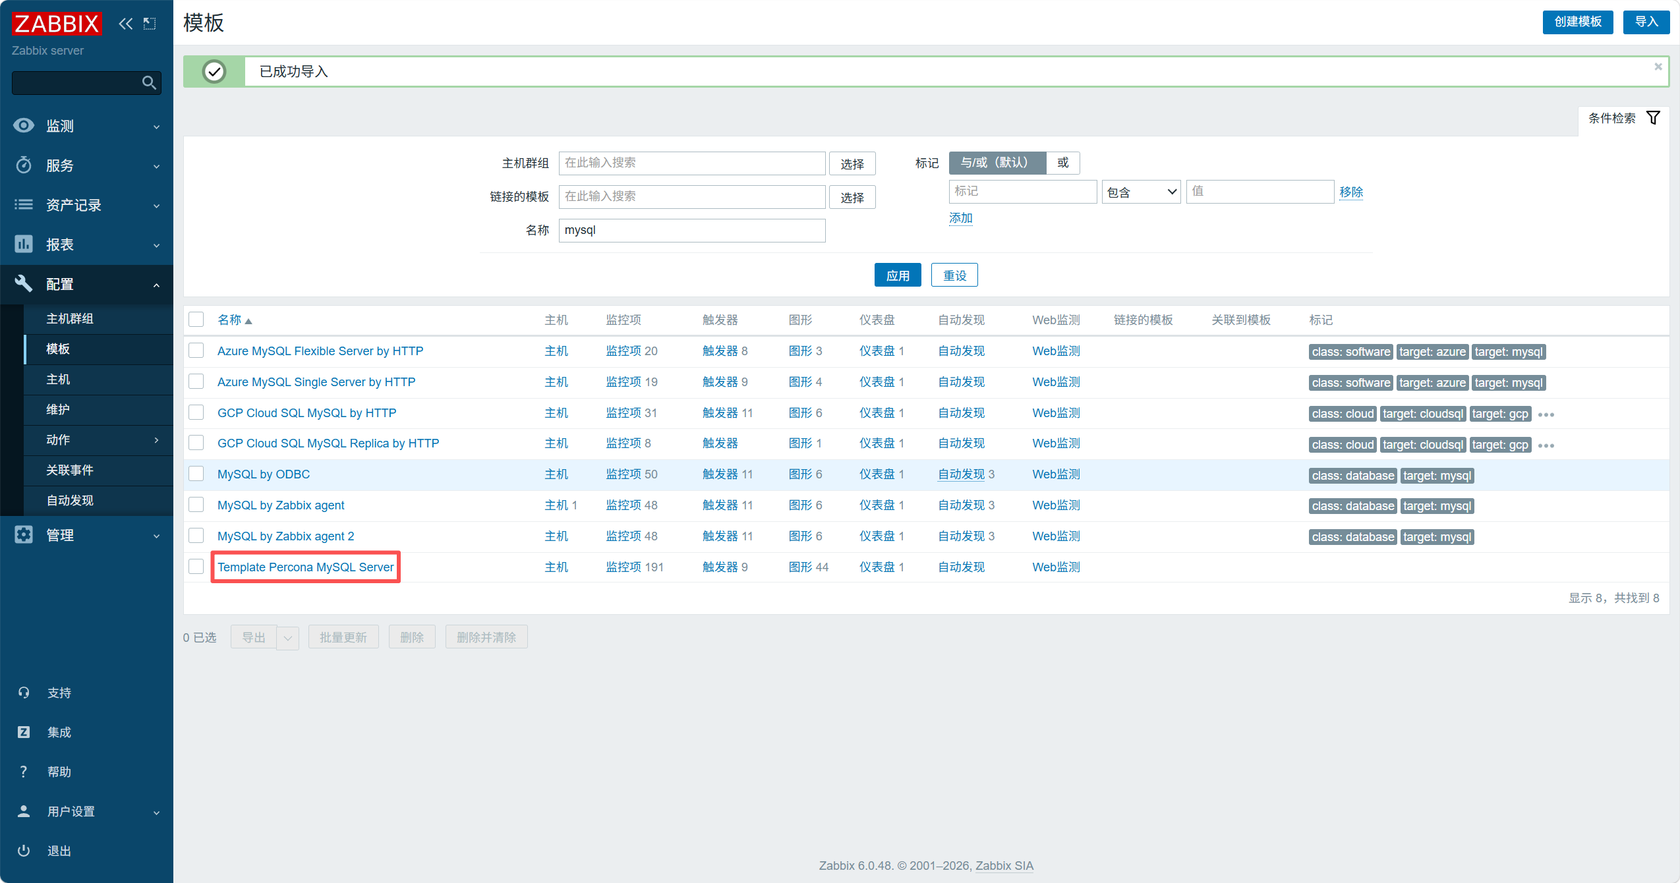Viewport: 1680px width, 883px height.
Task: Click the sidebar search magnifier icon
Action: coord(149,82)
